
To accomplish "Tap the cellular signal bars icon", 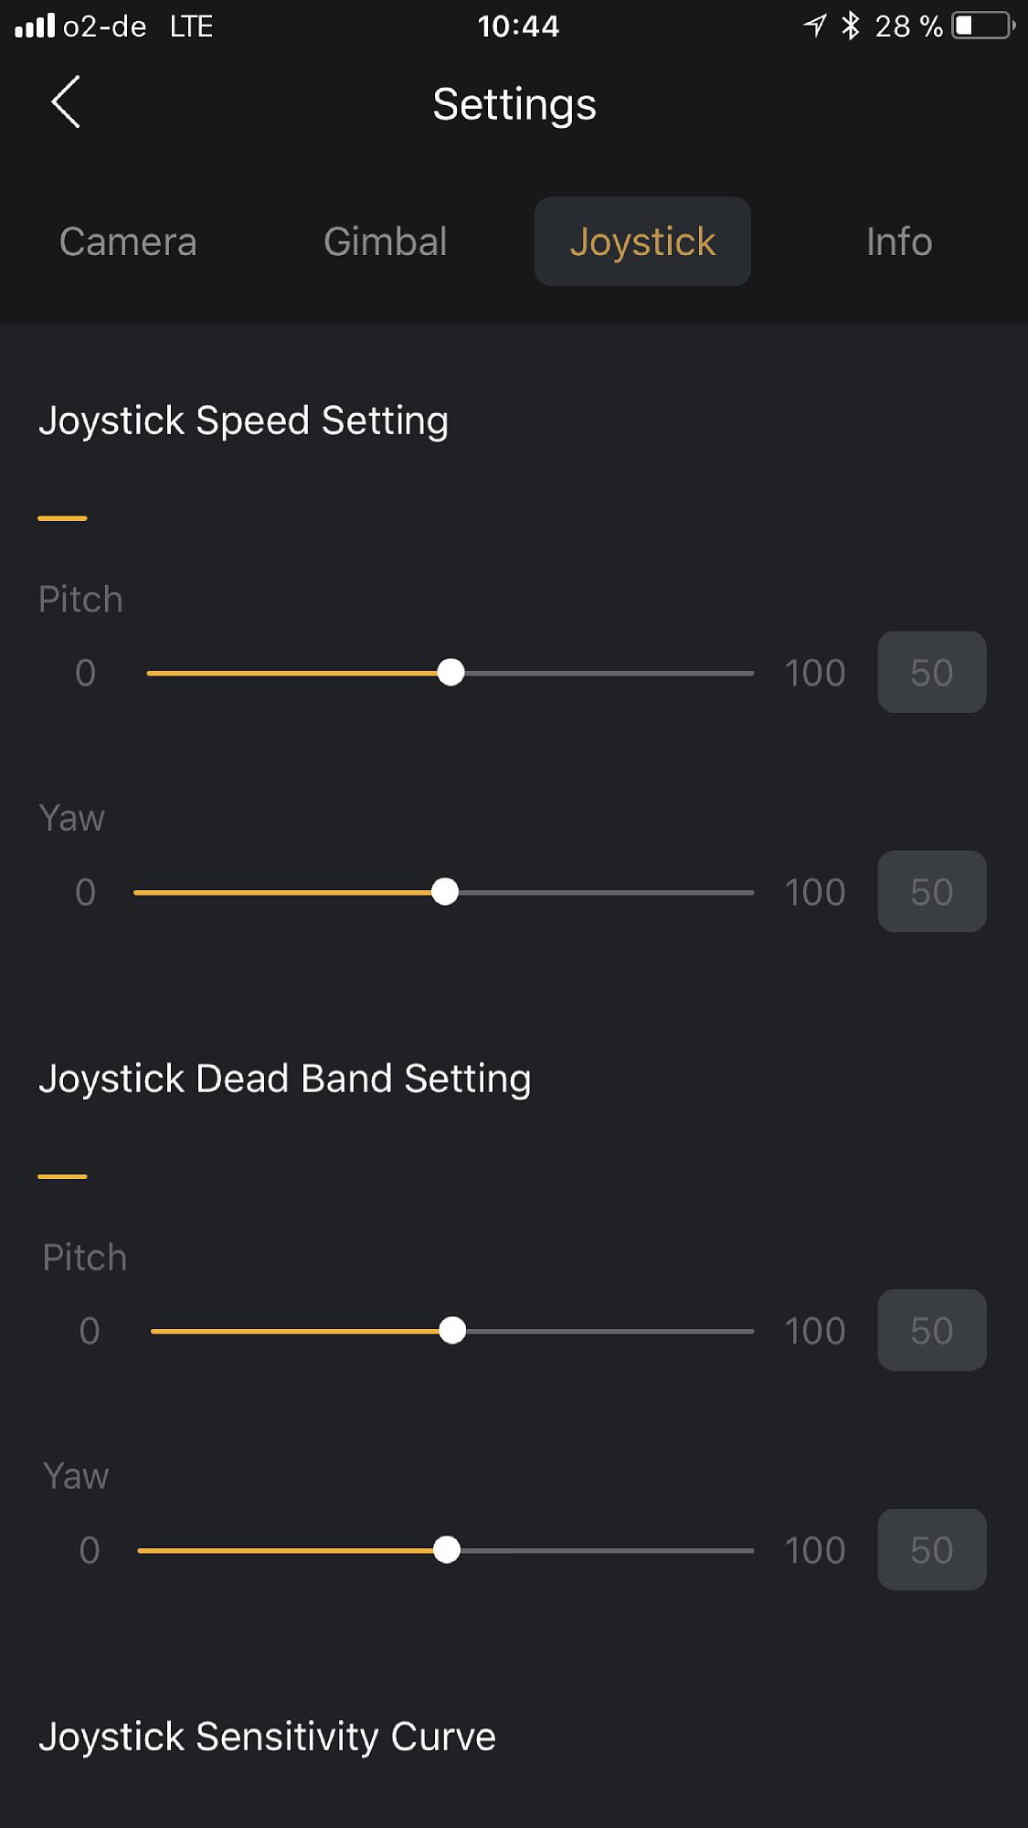I will (36, 26).
